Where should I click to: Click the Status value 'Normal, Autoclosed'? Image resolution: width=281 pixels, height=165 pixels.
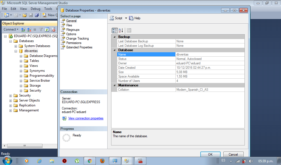189,59
